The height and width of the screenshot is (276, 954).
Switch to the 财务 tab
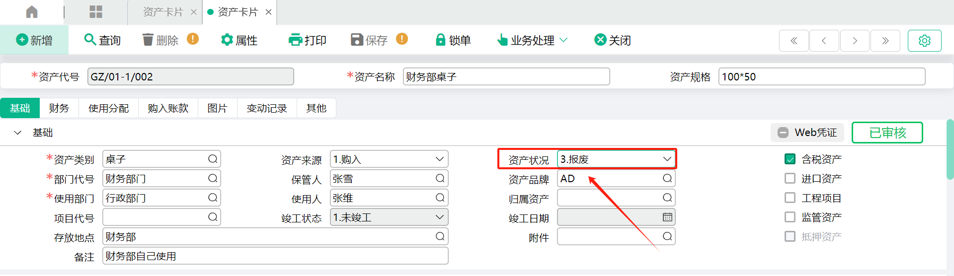click(x=59, y=108)
